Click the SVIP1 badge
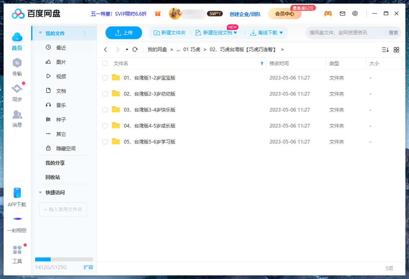The height and width of the screenshot is (279, 409). 215,14
